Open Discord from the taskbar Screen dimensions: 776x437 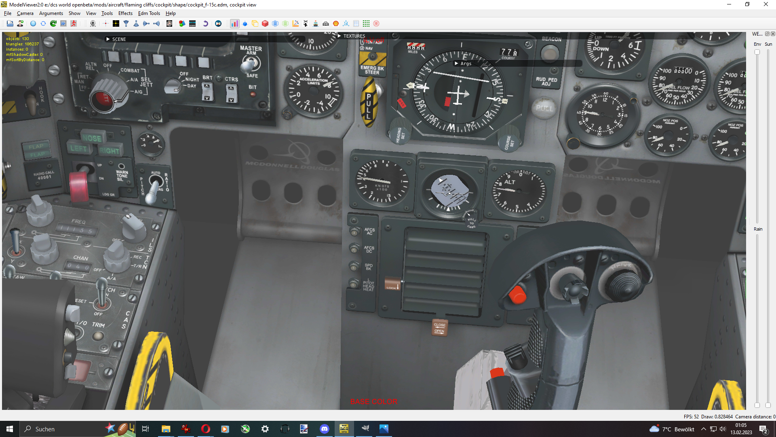tap(324, 429)
